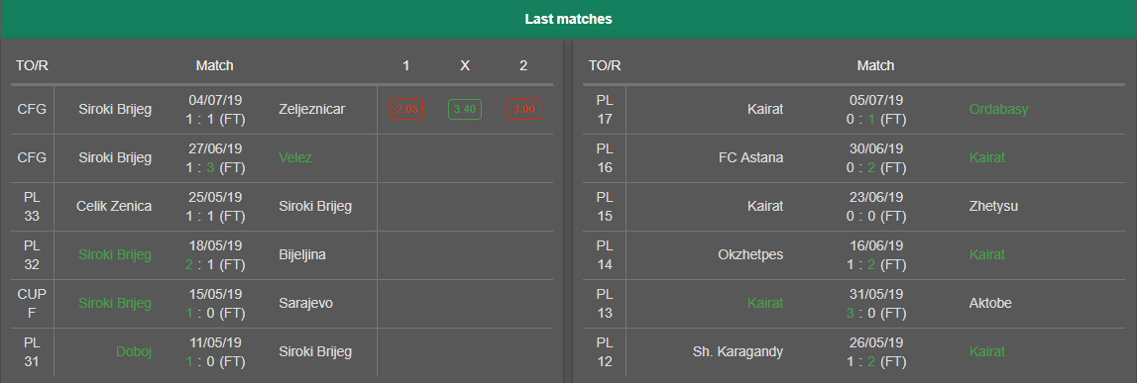
Task: Open Aktobe team page
Action: coord(990,304)
